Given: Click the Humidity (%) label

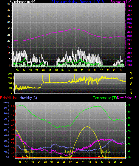Looking at the screenshot, I should point(28,98).
